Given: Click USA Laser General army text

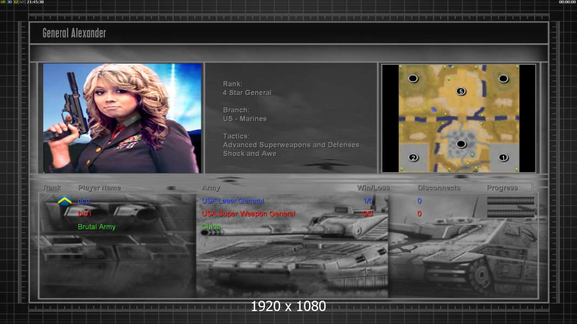Looking at the screenshot, I should click(233, 201).
